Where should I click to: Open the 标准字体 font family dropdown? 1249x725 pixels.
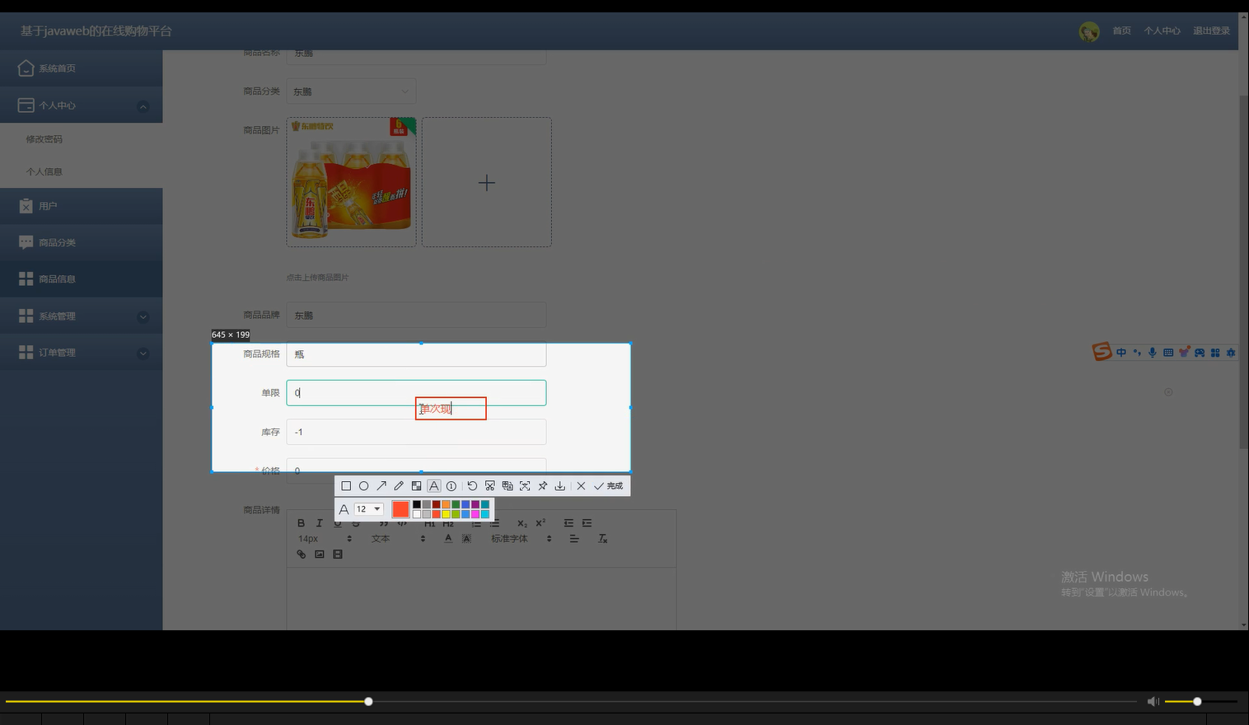(522, 539)
